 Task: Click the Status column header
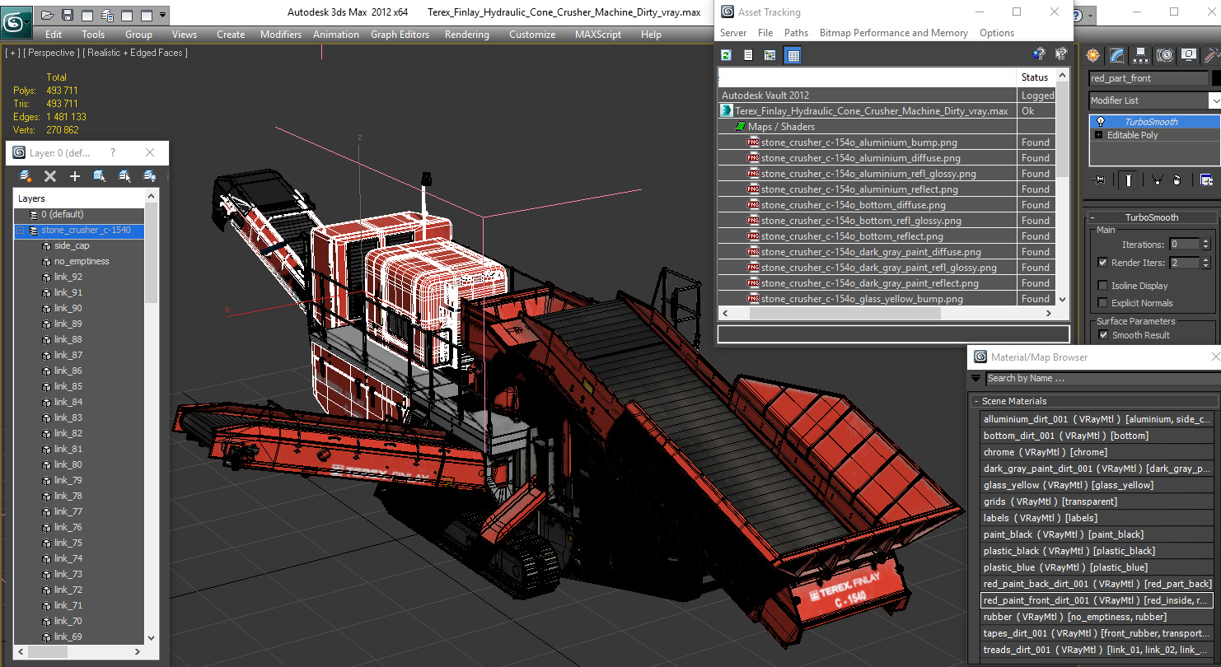[x=1035, y=77]
